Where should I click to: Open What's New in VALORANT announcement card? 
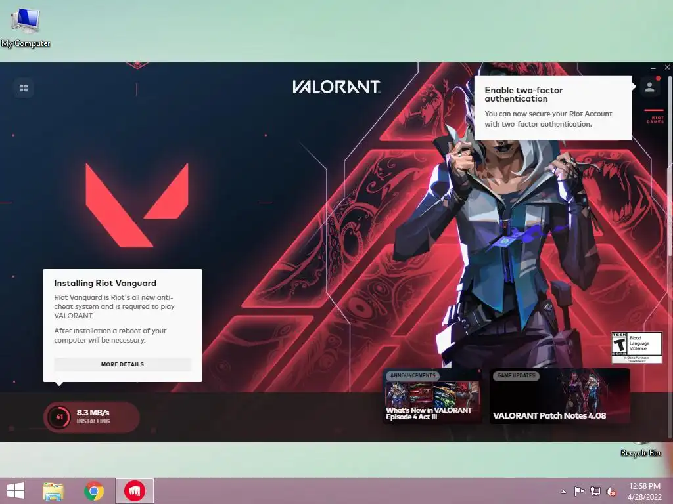click(432, 396)
